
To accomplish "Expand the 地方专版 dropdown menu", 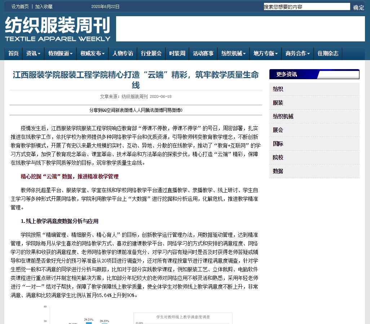I will [265, 54].
